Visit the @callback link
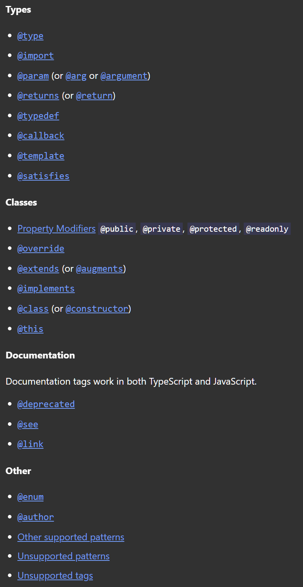The height and width of the screenshot is (587, 303). (41, 136)
